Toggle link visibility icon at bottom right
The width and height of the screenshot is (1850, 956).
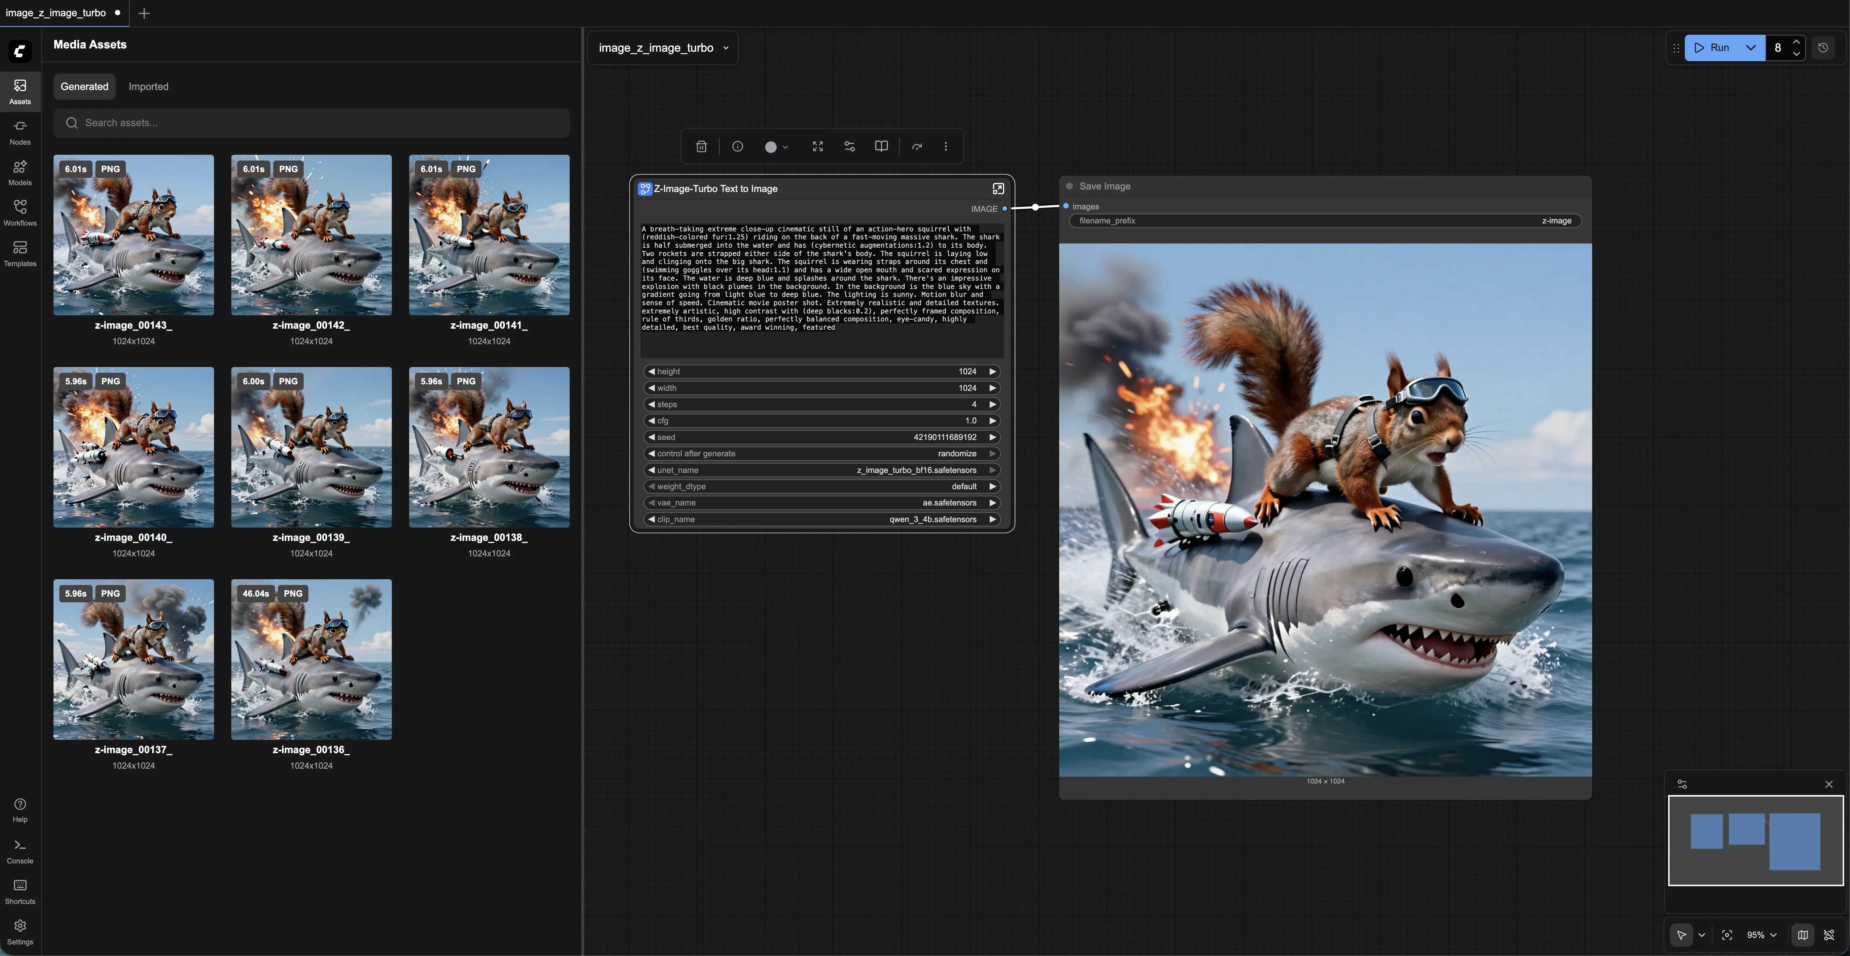1828,934
